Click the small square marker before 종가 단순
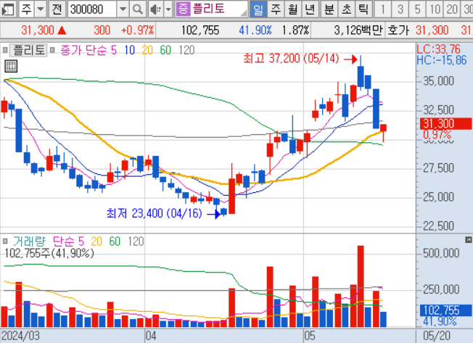This screenshot has width=473, height=343. coord(52,50)
